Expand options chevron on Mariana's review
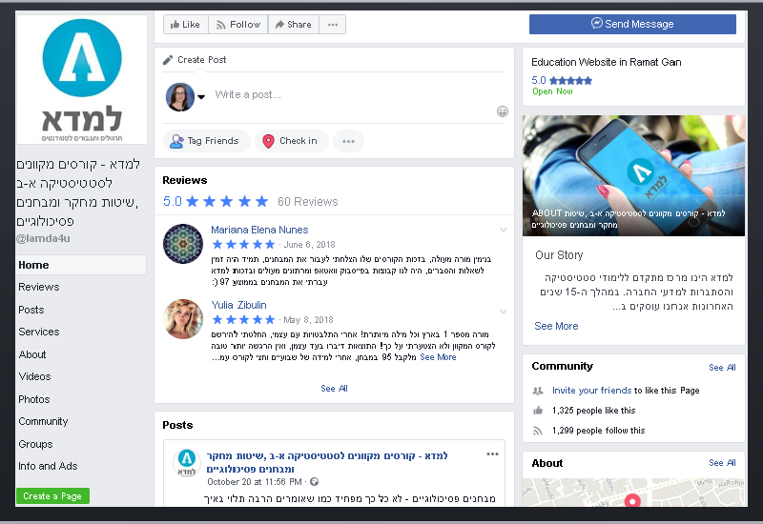 pos(504,230)
